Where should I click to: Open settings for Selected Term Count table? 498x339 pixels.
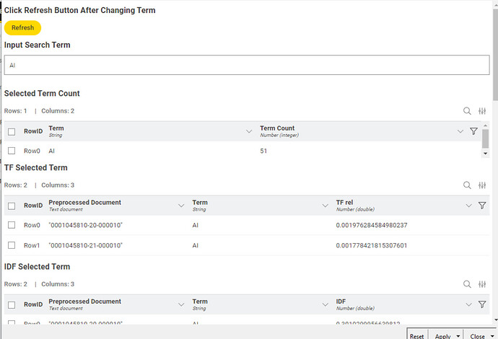point(483,111)
